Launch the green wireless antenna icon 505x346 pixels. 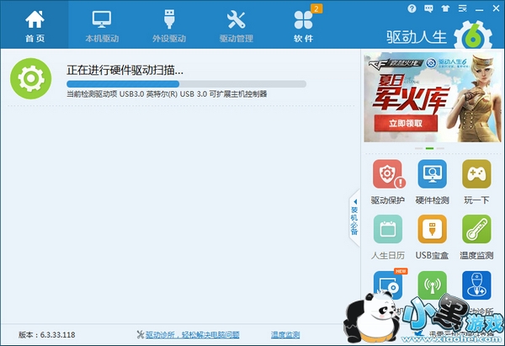click(433, 285)
